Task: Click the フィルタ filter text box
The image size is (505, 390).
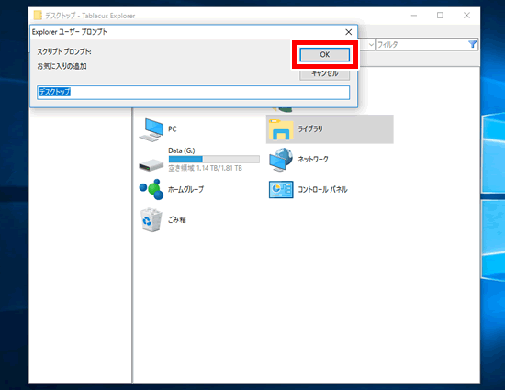Action: coord(422,44)
